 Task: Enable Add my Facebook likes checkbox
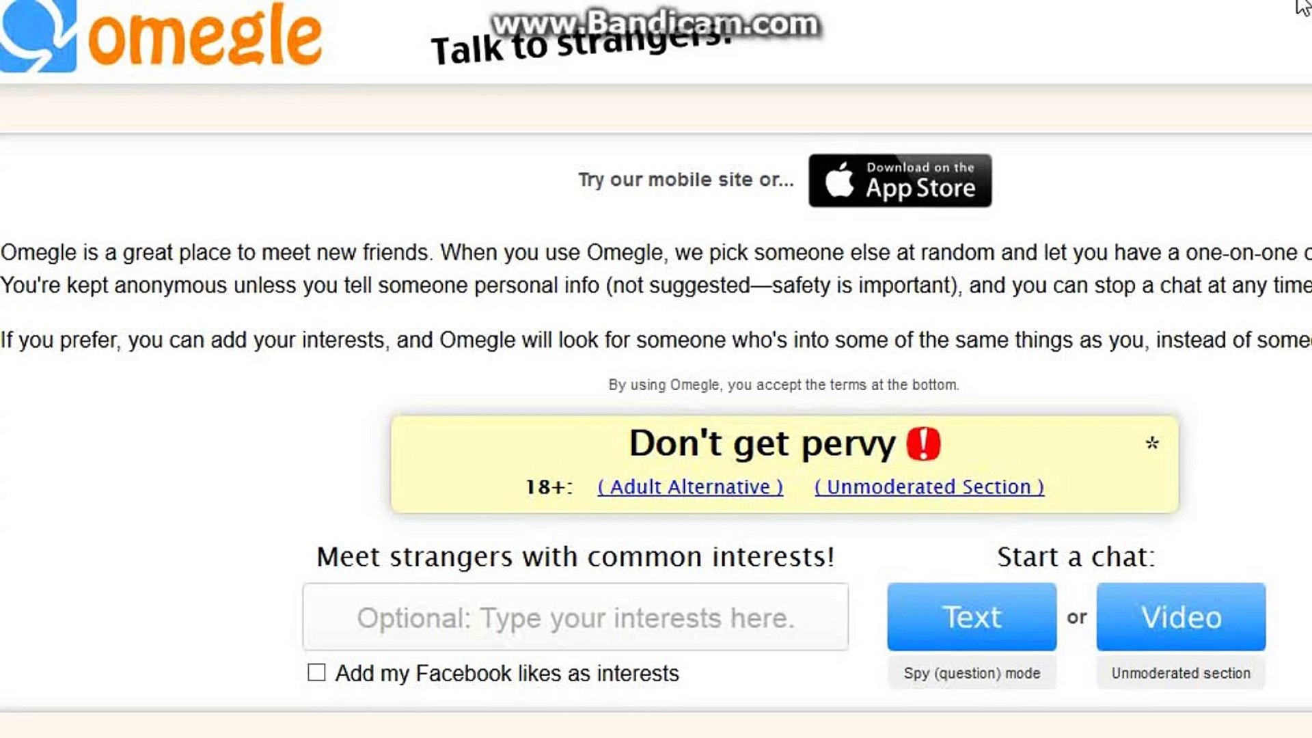pyautogui.click(x=316, y=672)
